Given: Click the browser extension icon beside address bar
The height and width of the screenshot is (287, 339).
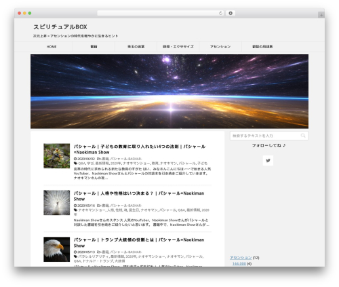Looking at the screenshot, I should point(231,13).
